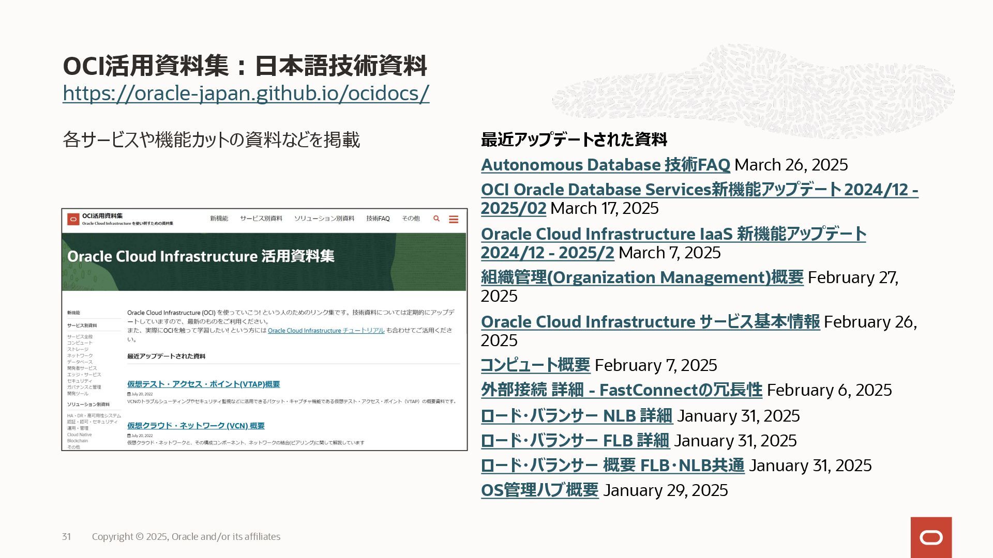Open the OCI Oracle Database Services新機能アップデート link
Screen dimensions: 993x558
[699, 190]
